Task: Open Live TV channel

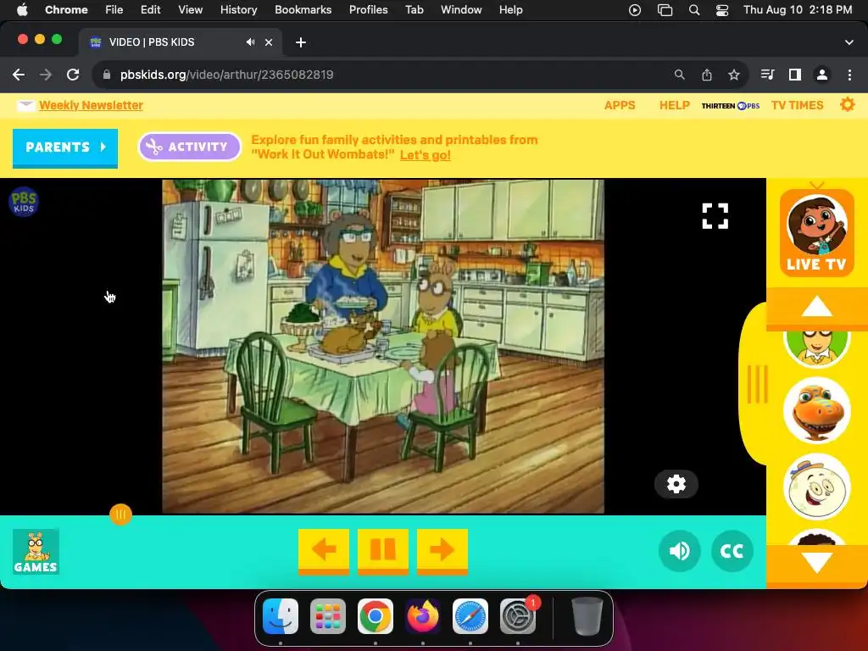Action: (816, 233)
